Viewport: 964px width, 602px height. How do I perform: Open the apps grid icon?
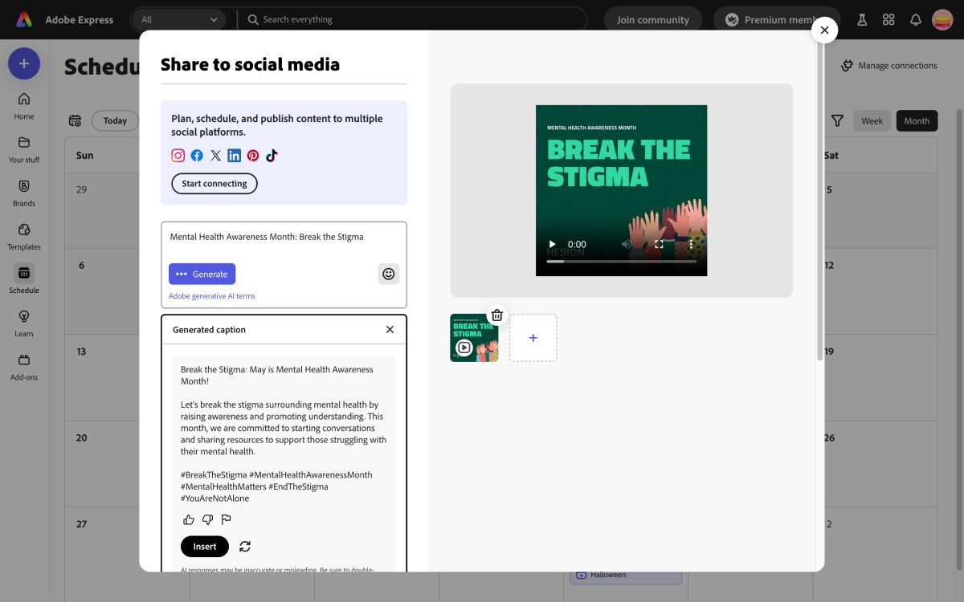coord(888,20)
